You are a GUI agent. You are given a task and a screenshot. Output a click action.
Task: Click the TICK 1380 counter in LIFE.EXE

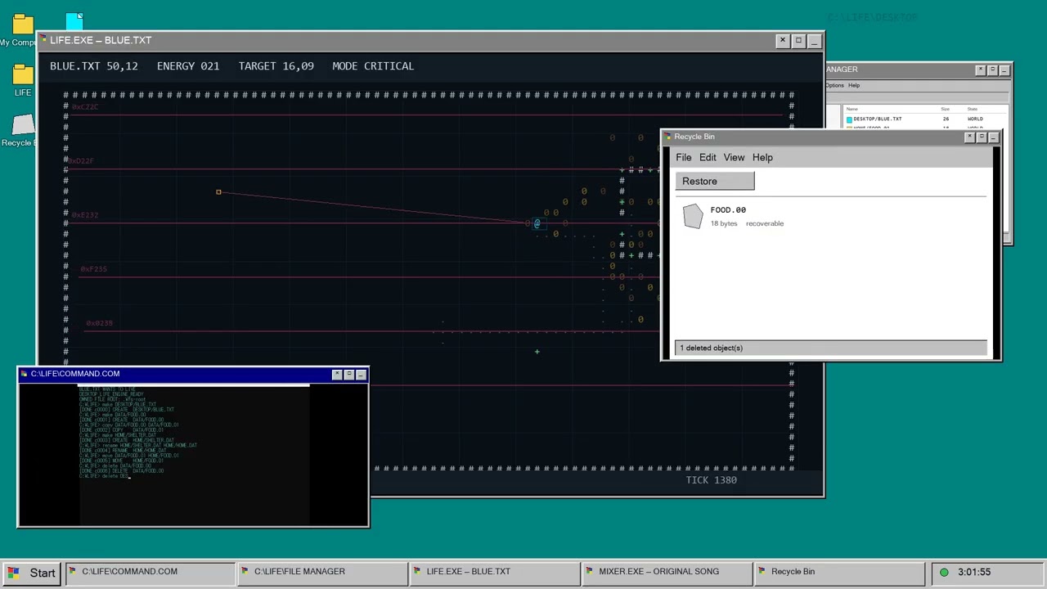pos(712,480)
